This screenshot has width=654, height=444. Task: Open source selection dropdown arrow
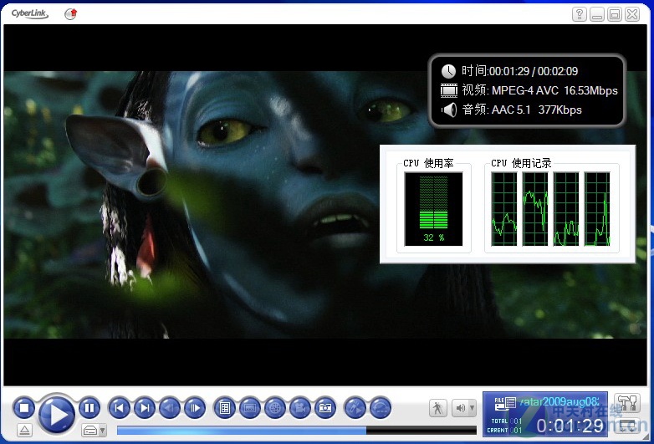click(x=103, y=431)
